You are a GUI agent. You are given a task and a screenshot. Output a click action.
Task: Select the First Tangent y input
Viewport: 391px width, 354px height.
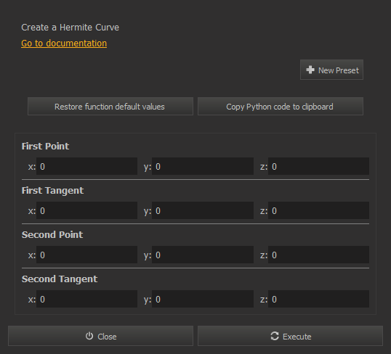tap(203, 210)
